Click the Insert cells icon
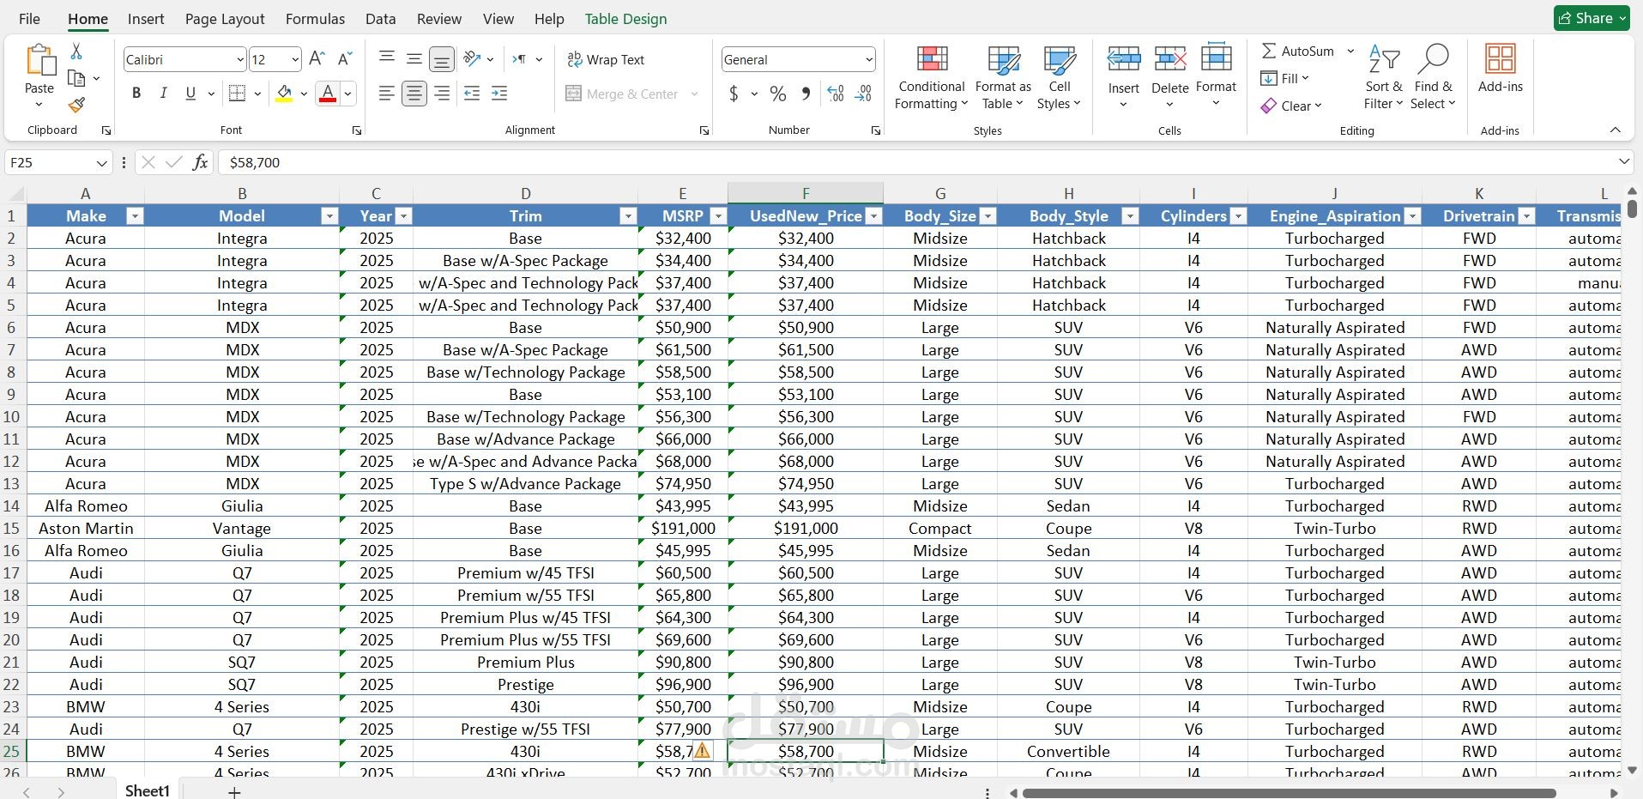The image size is (1643, 799). 1124,59
